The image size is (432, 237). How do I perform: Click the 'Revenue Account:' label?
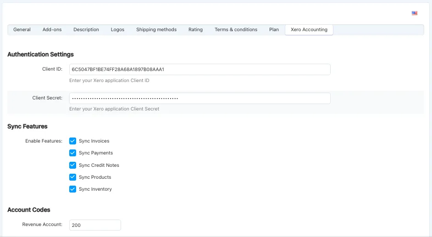[x=42, y=224]
